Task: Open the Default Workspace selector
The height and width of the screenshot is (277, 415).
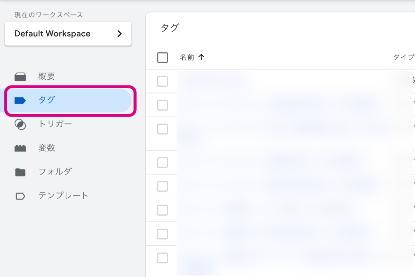Action: 68,34
